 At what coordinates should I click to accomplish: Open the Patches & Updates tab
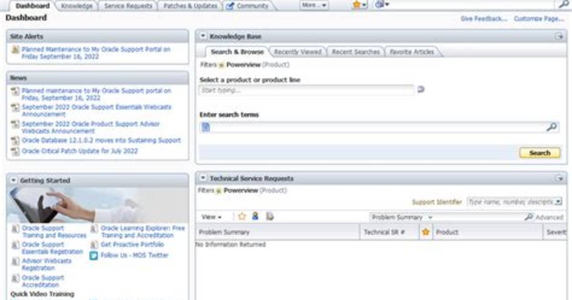[x=190, y=6]
